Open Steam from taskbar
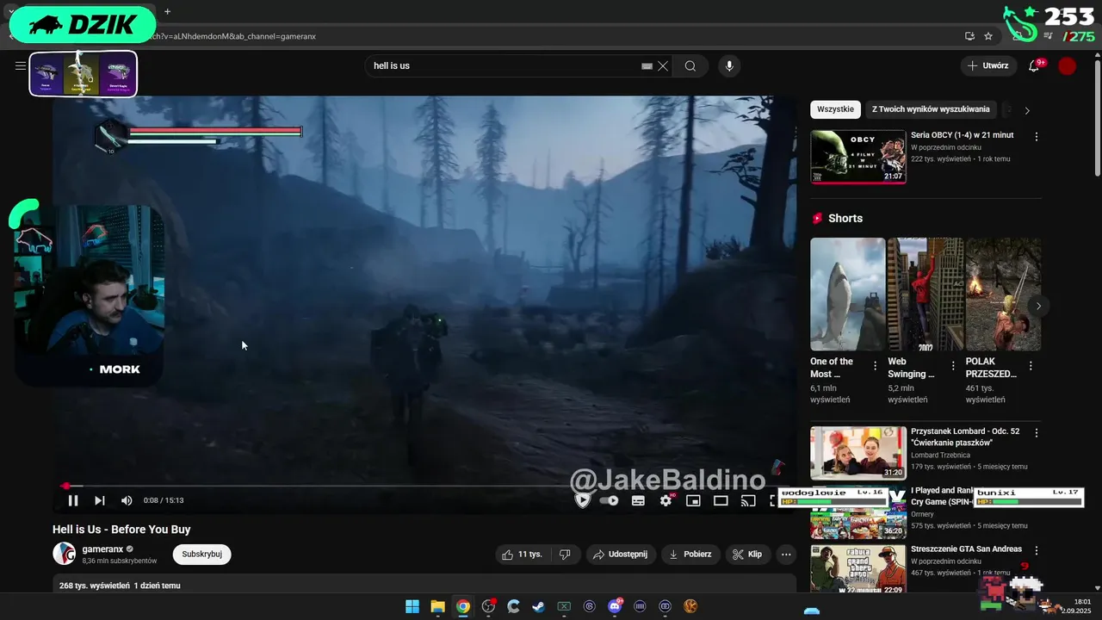 538,606
